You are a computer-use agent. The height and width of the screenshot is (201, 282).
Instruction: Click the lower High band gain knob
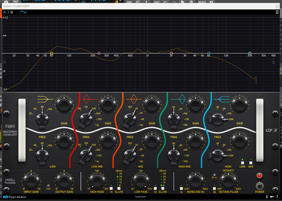pyautogui.click(x=239, y=141)
